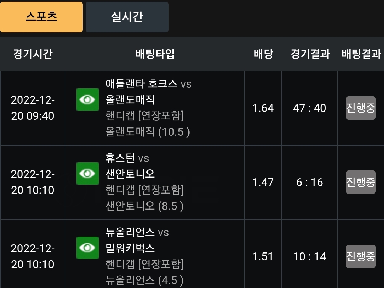Image resolution: width=384 pixels, height=288 pixels.
Task: Click eye icon for 휴스턴 vs 샌안토니오
Action: [x=87, y=174]
